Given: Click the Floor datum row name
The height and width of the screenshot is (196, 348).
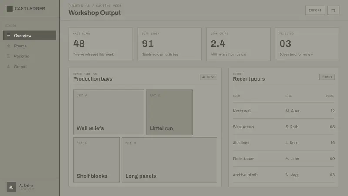Looking at the screenshot, I should click(244, 159).
